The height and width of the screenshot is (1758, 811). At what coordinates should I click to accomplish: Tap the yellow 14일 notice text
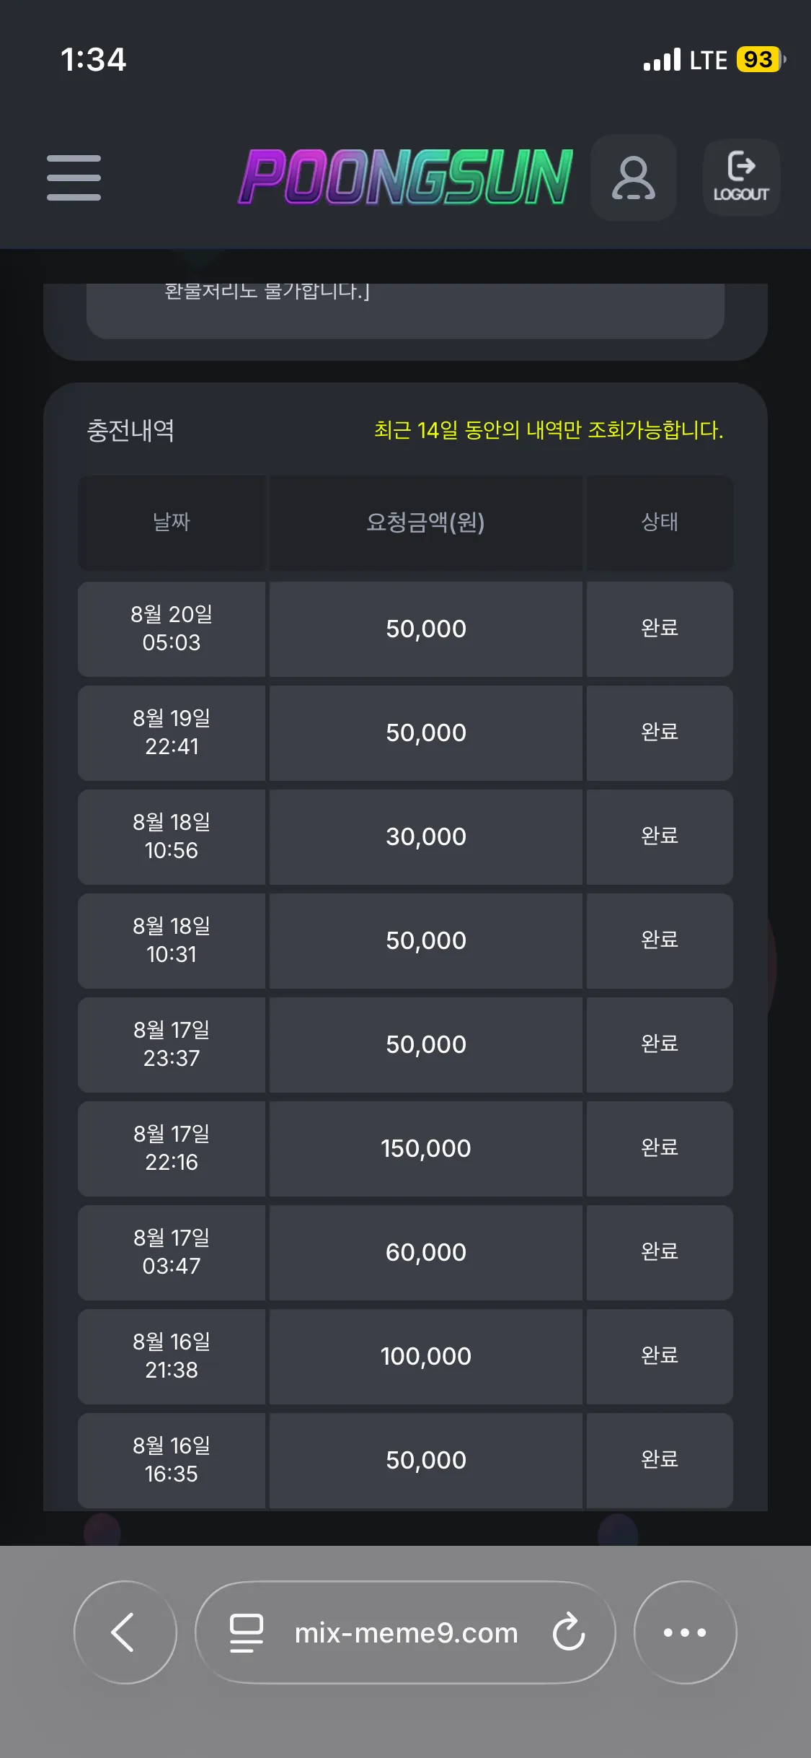549,430
